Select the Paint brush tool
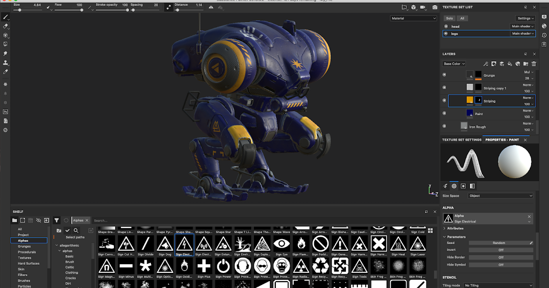Image resolution: width=549 pixels, height=288 pixels. (x=6, y=17)
